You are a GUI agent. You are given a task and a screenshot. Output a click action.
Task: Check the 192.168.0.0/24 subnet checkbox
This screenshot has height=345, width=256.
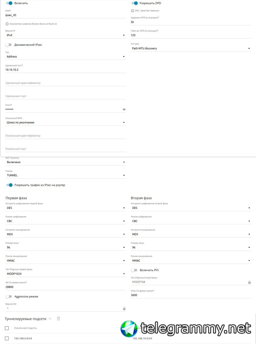click(7, 338)
